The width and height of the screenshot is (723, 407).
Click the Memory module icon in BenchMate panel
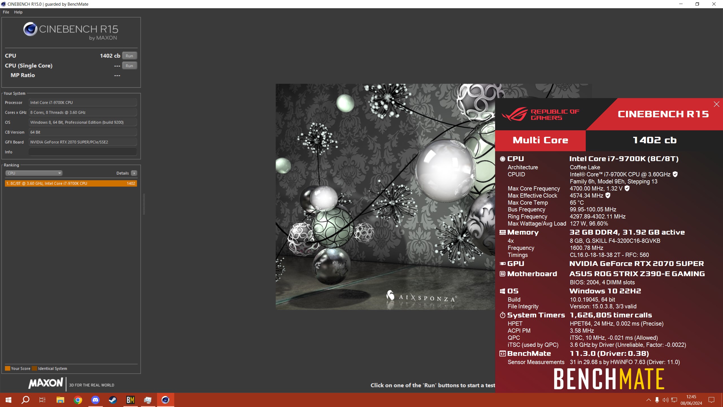502,232
